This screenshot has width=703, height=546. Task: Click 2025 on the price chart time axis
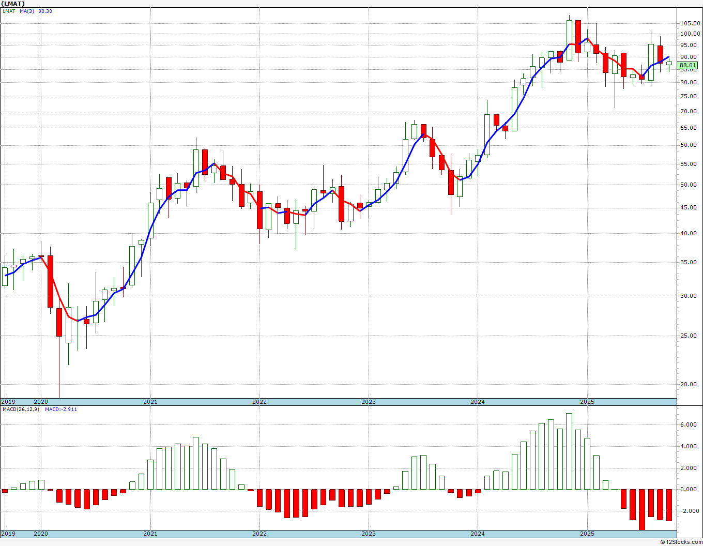click(x=587, y=402)
